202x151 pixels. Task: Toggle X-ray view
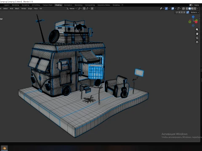pyautogui.click(x=183, y=9)
